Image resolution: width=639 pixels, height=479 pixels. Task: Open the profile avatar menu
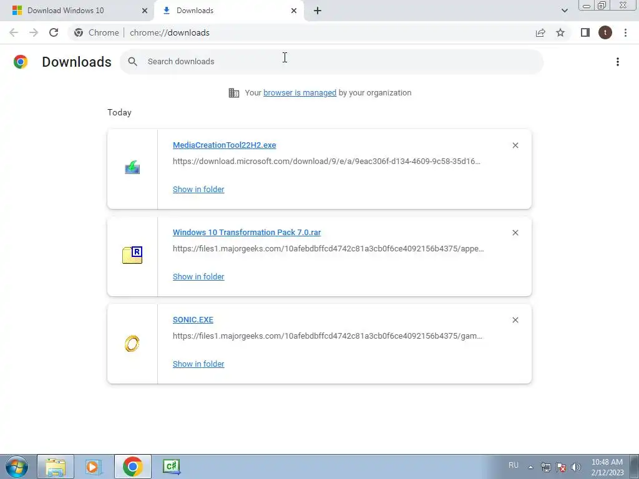(605, 32)
